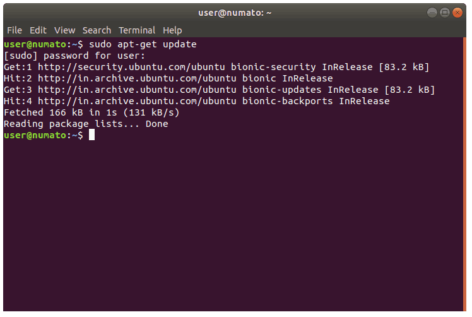472x317 pixels.
Task: Open the File menu
Action: [x=14, y=30]
